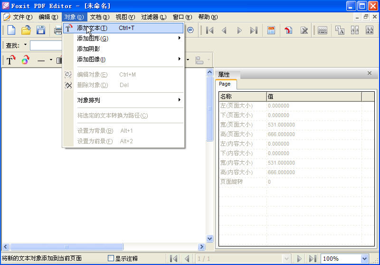The width and height of the screenshot is (380, 265).
Task: Go to first page in status bar
Action: click(173, 259)
